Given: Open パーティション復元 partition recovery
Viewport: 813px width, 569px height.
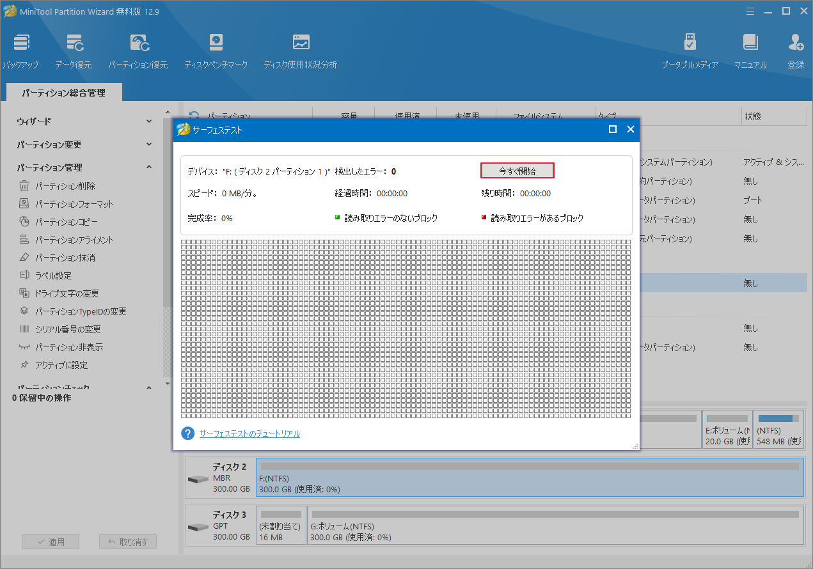Looking at the screenshot, I should tap(138, 51).
